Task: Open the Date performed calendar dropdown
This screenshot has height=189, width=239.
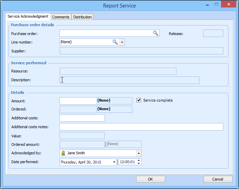Action: coord(114,162)
